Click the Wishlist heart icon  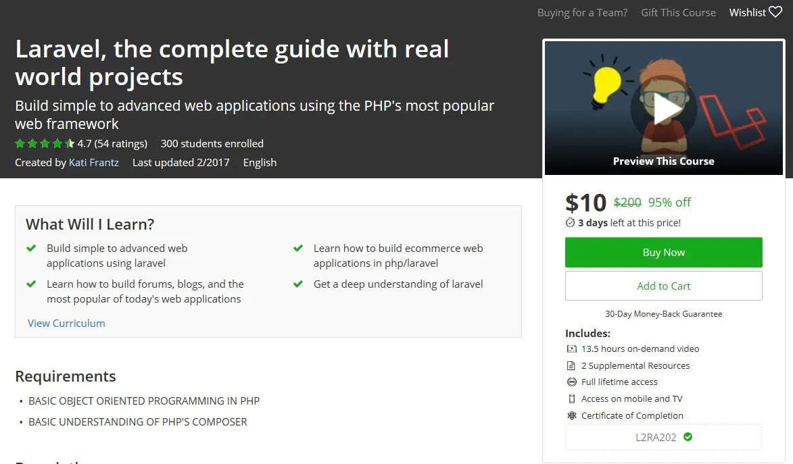pyautogui.click(x=775, y=12)
